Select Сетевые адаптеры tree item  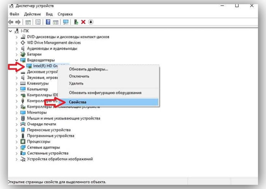[x=43, y=147]
